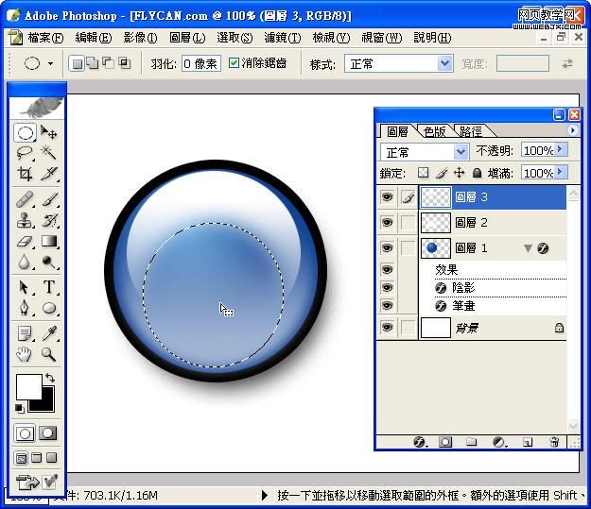Toggle the 消除鋸齒 anti-alias checkbox
Screen dimensions: 591x509
pyautogui.click(x=235, y=63)
